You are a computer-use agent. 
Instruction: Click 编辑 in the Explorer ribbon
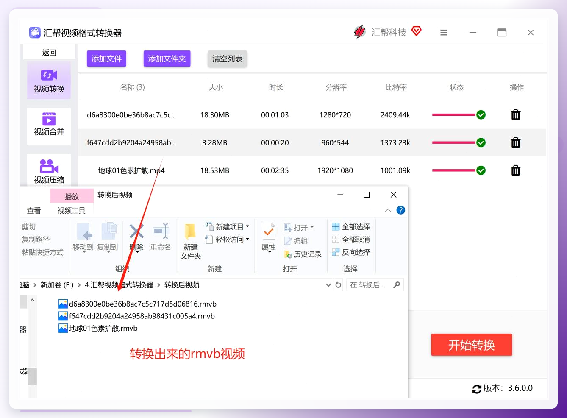(x=296, y=241)
